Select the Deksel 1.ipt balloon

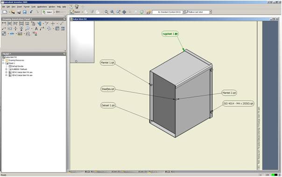point(108,106)
